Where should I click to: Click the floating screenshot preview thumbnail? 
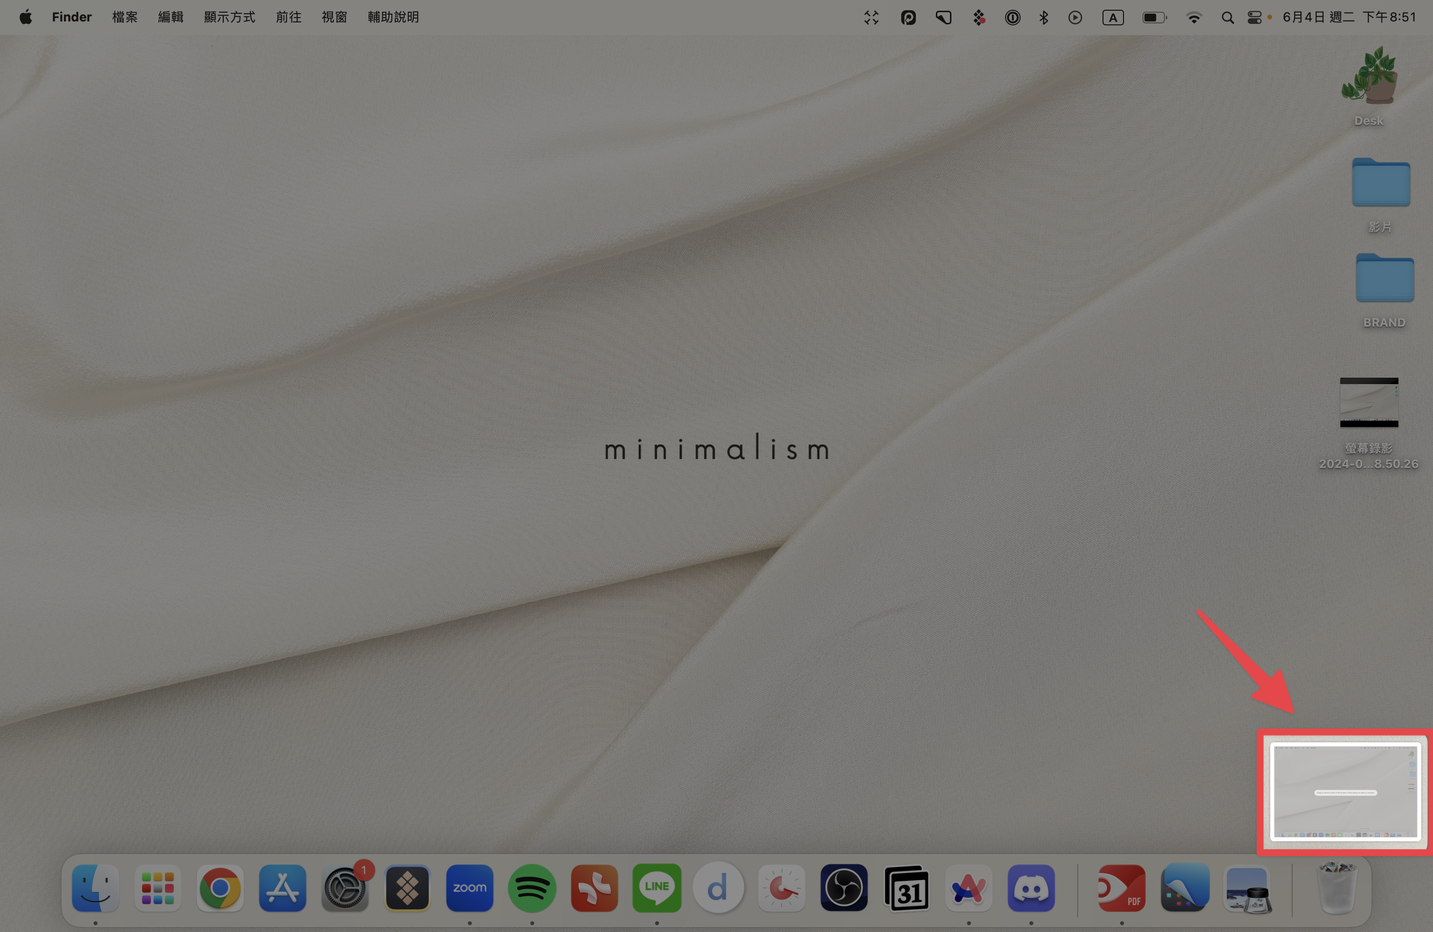1345,791
